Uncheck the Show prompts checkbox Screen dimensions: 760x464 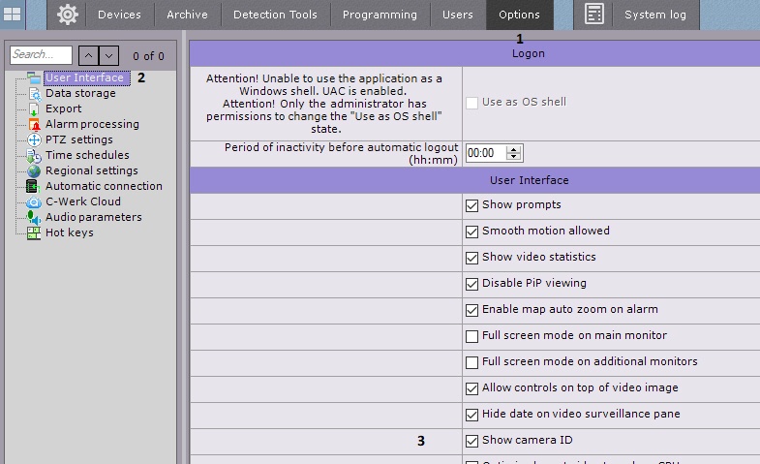[472, 205]
